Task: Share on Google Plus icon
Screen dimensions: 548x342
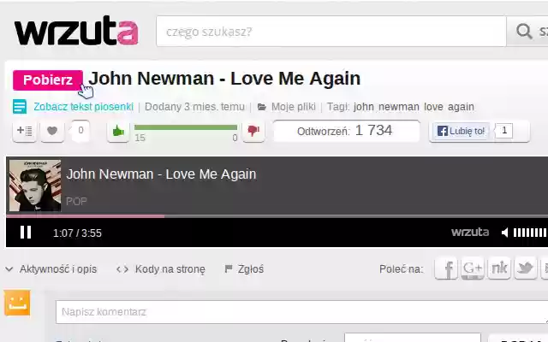Action: 473,268
